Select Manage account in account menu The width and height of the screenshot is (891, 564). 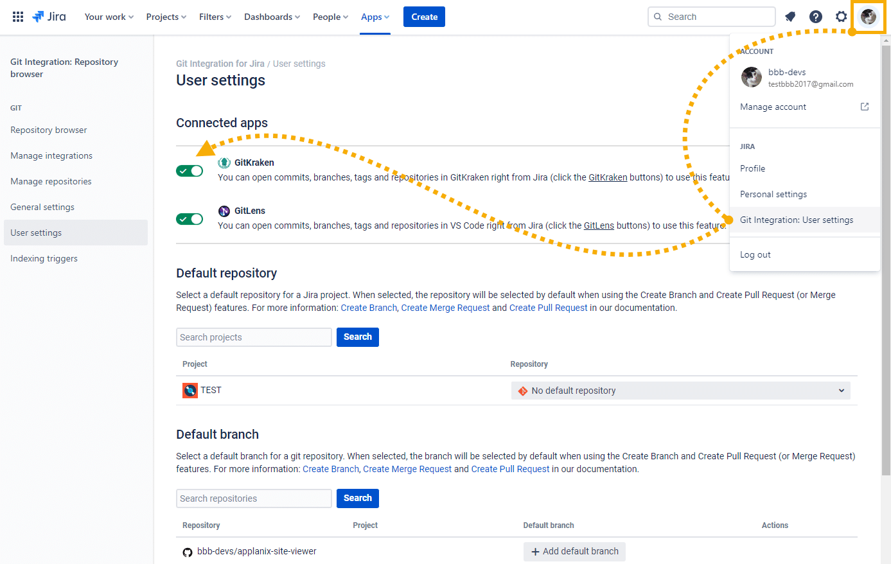(x=805, y=107)
